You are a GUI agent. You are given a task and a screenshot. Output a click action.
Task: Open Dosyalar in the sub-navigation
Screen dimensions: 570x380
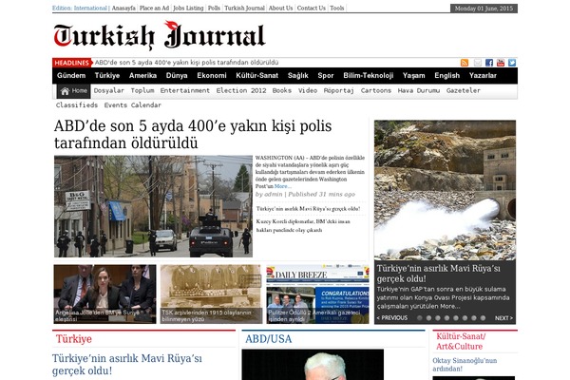(108, 90)
